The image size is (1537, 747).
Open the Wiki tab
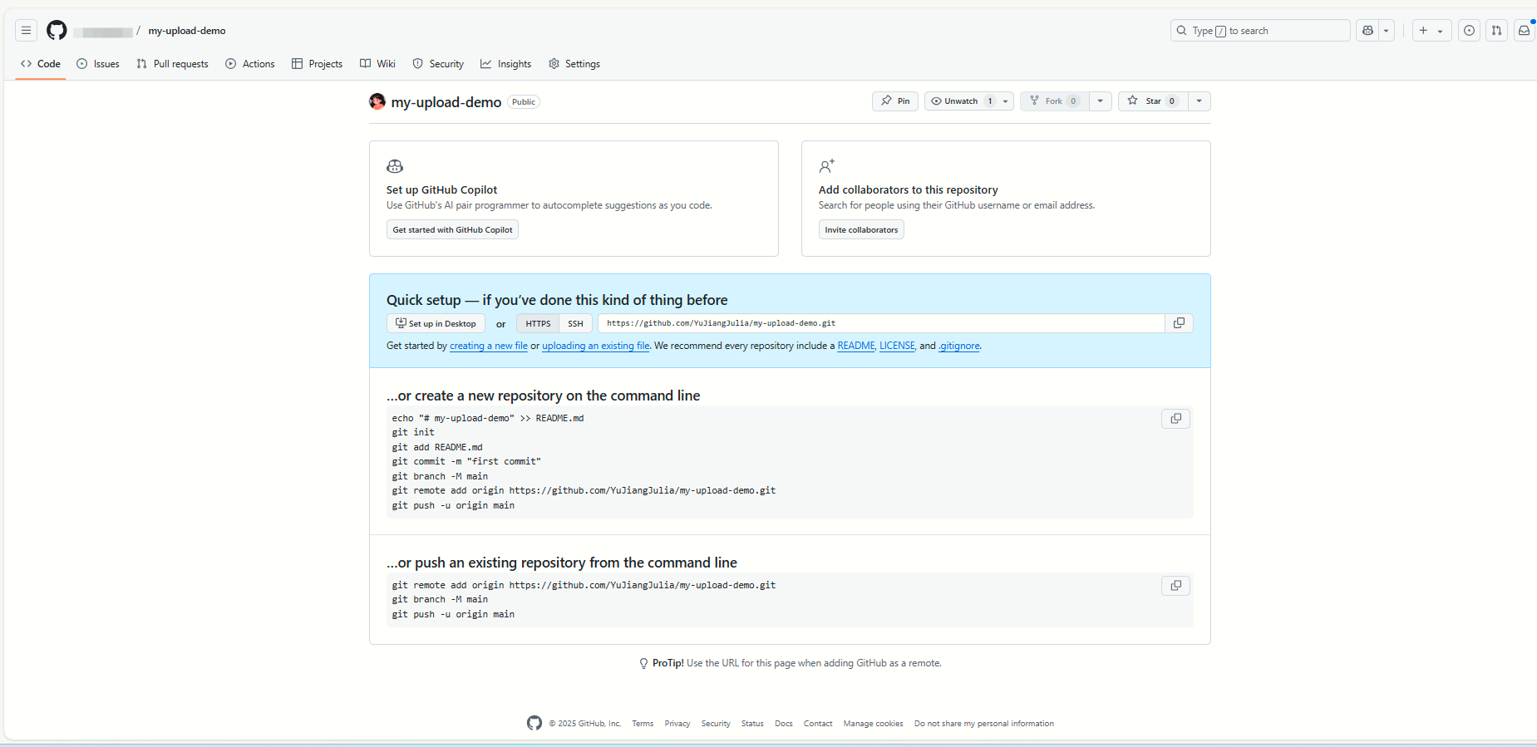click(377, 64)
